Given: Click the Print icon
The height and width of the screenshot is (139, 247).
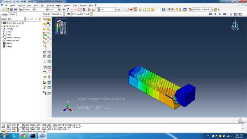Looking at the screenshot, I should tap(15, 10).
